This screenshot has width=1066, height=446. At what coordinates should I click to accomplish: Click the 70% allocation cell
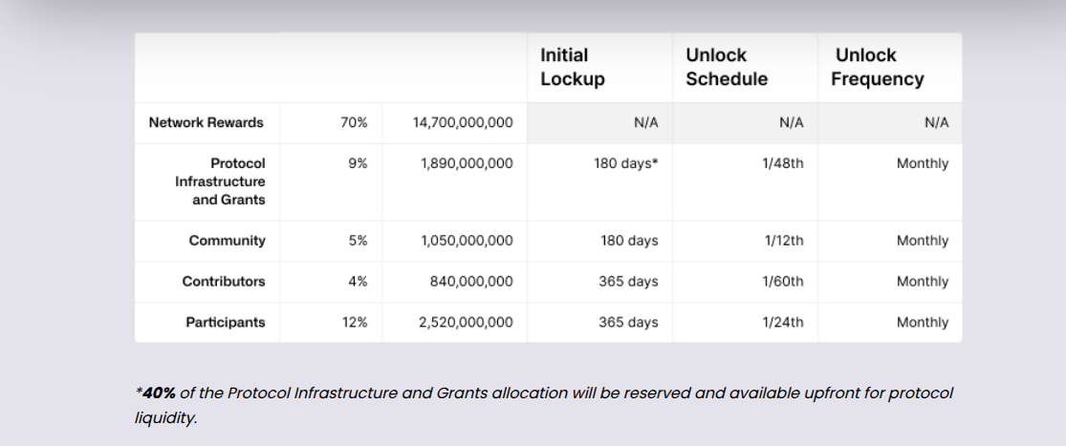click(354, 123)
